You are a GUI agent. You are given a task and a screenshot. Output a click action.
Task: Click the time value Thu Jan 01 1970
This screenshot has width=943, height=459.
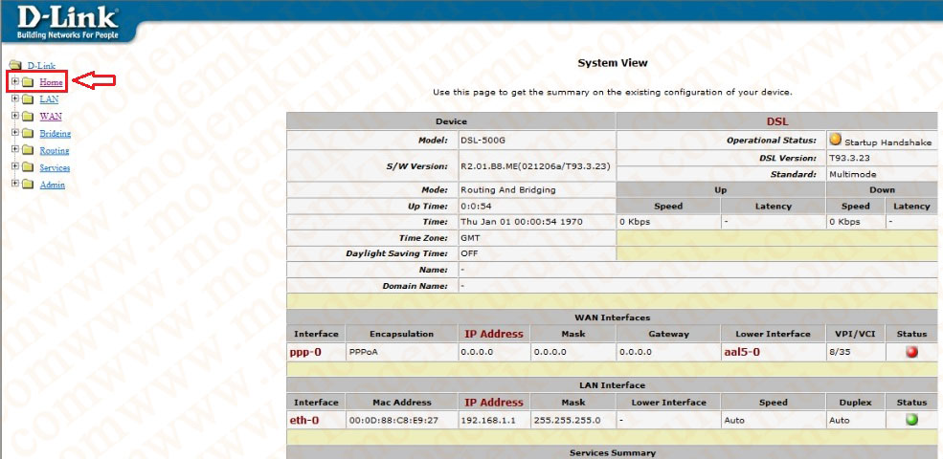point(522,222)
